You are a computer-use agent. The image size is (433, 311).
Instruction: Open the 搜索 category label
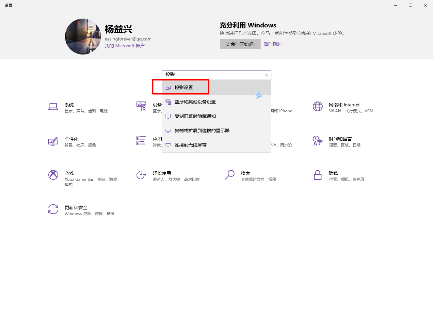[x=246, y=173]
